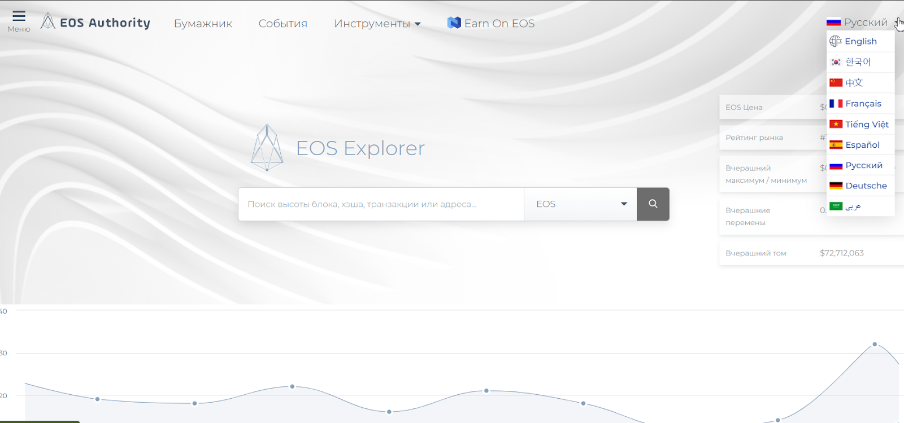This screenshot has width=904, height=423.
Task: Click the Chinese flag icon
Action: click(836, 83)
